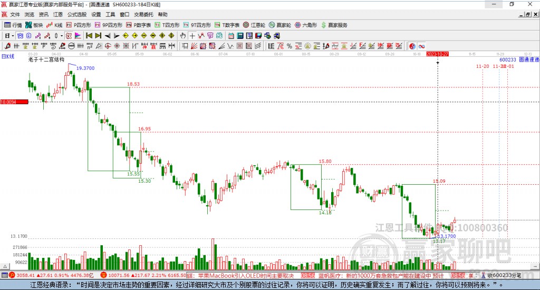Select the hand pan tool
Viewport: 540px width, 290px height.
pyautogui.click(x=183, y=36)
